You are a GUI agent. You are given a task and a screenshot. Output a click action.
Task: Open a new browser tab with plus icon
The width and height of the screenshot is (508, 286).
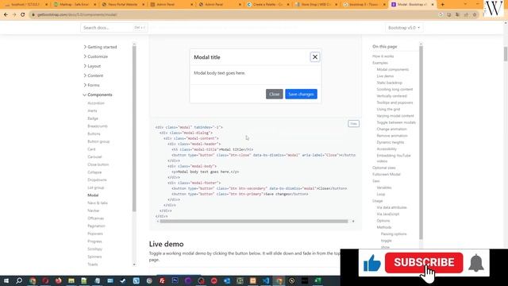[x=443, y=5]
